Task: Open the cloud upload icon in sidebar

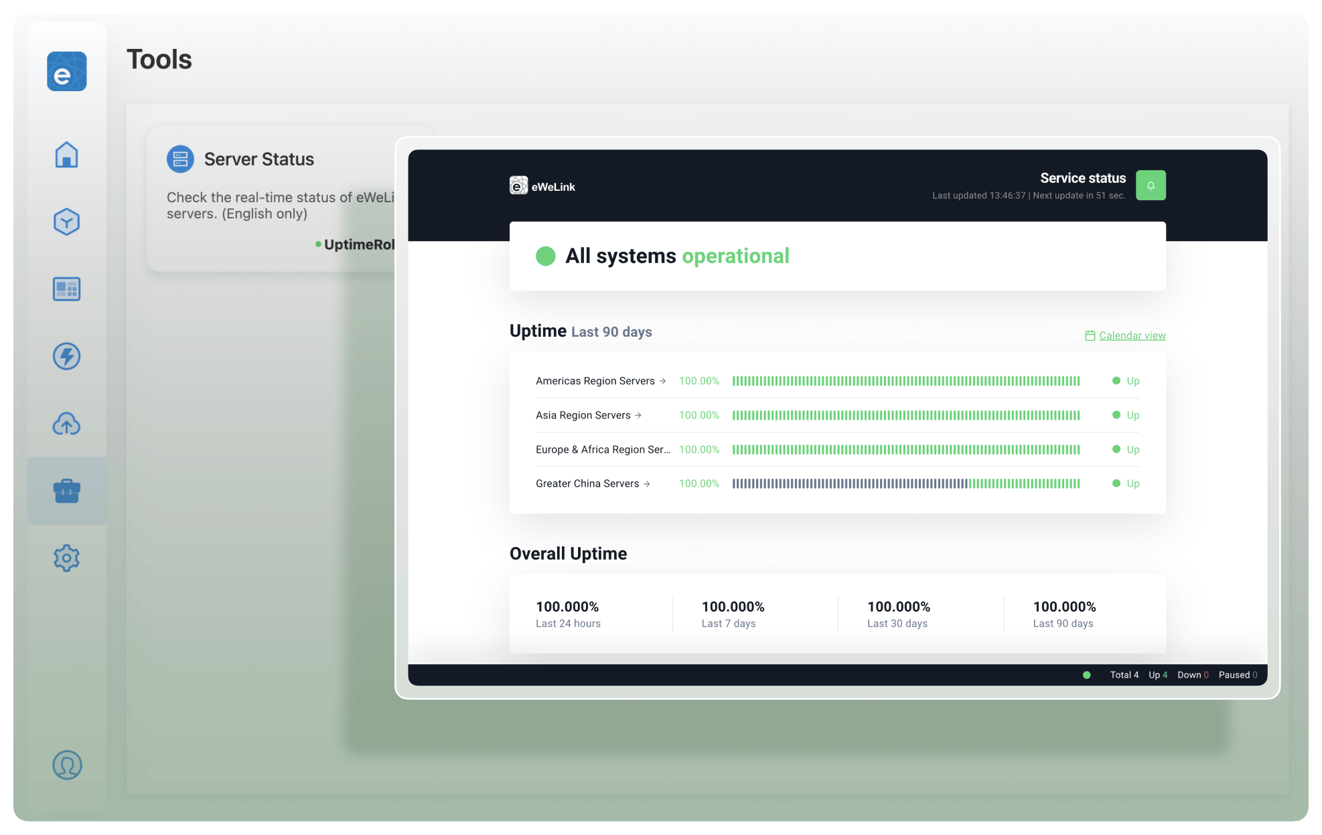Action: point(67,424)
